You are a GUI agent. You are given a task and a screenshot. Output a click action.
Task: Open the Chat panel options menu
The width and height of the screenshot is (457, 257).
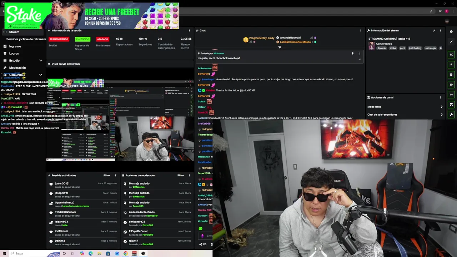(361, 31)
